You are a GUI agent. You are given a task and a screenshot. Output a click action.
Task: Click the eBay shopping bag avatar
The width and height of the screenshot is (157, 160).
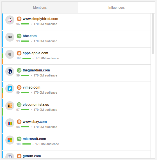pyautogui.click(x=10, y=123)
